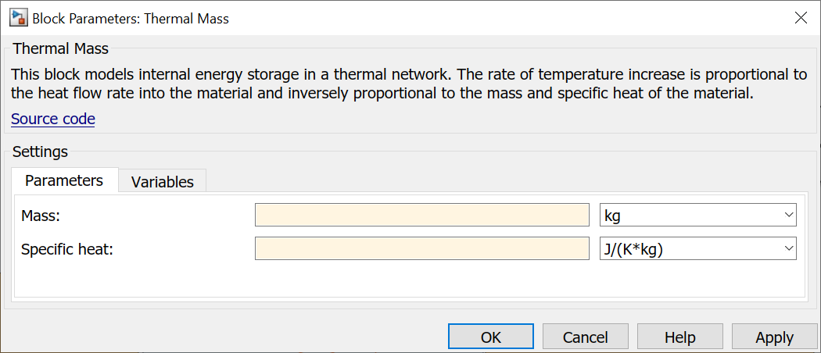Viewport: 821px width, 353px height.
Task: Close the Block Parameters dialog
Action: pos(801,18)
